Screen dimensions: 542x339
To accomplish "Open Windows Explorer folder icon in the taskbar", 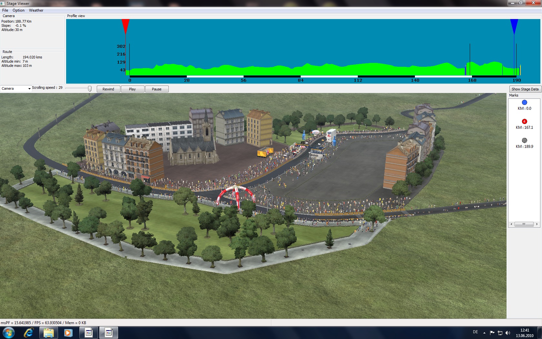I will click(x=48, y=333).
